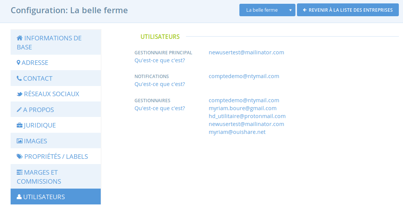Click comptedemo@ntymail.com in Gestionnaires list
Image resolution: width=403 pixels, height=215 pixels.
pos(244,100)
